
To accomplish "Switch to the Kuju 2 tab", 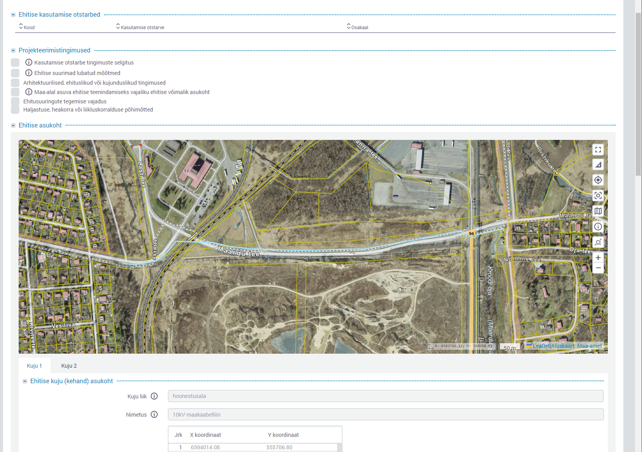I will (x=69, y=366).
